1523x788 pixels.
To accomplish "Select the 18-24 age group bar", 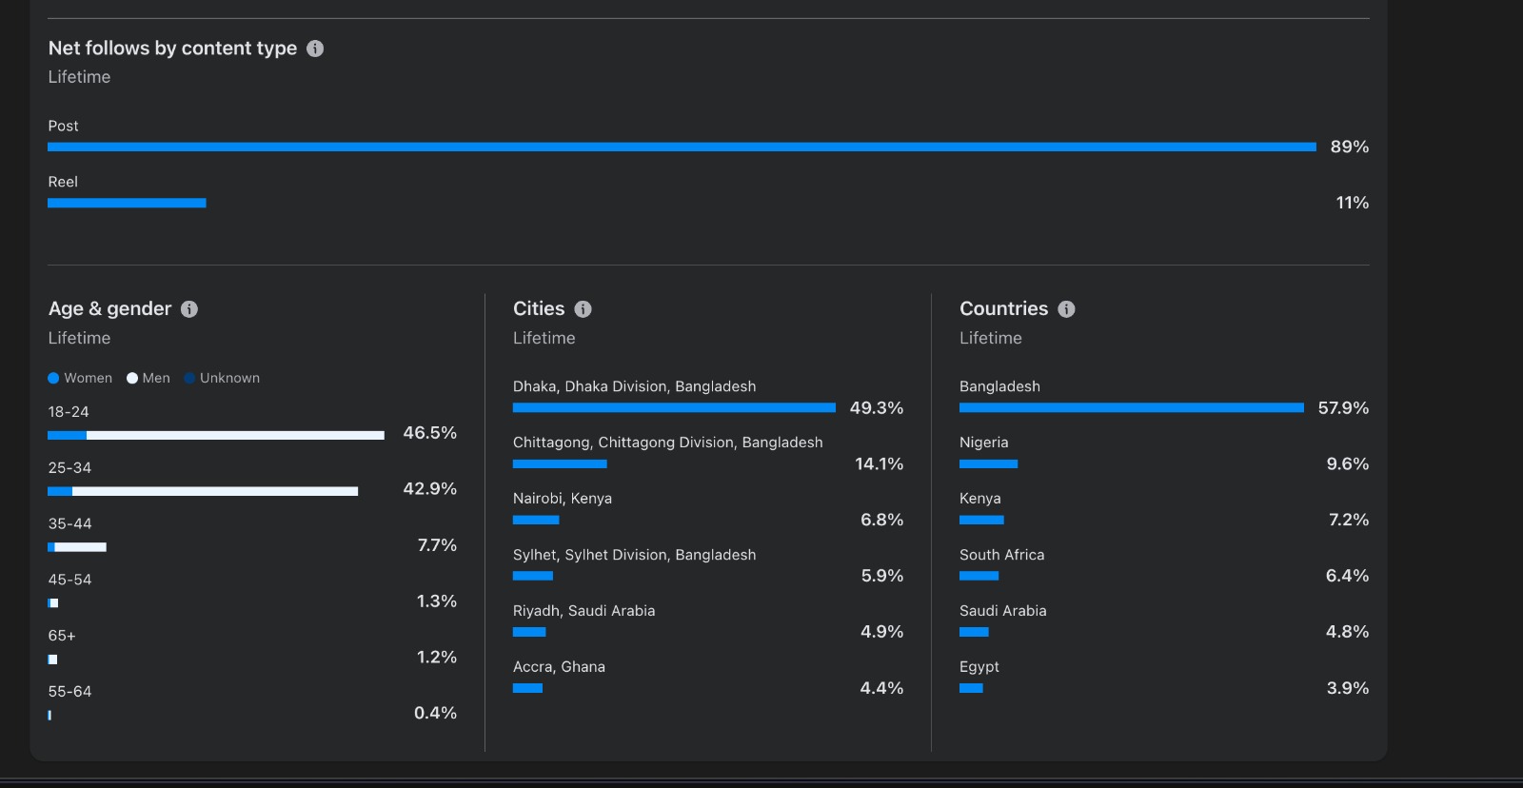I will [x=216, y=435].
